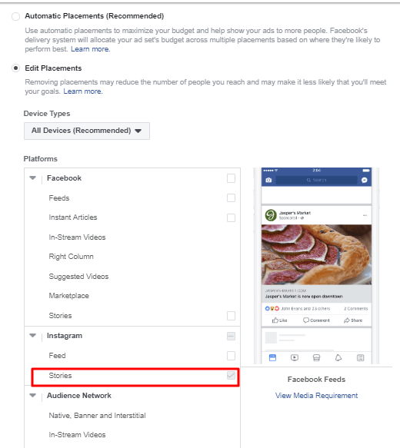Select the marketplace icon in preview footer
400x448 pixels.
click(x=316, y=358)
